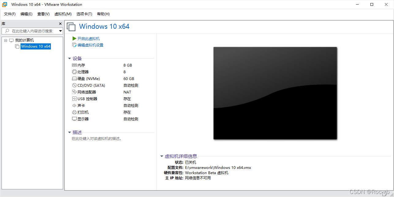This screenshot has width=394, height=197.
Task: Select the USB 控制器 device label
Action: coord(87,99)
